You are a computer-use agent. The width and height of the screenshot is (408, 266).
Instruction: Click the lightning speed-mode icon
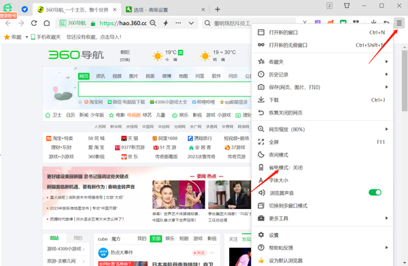(166, 23)
